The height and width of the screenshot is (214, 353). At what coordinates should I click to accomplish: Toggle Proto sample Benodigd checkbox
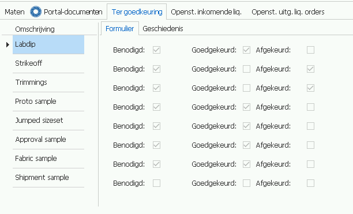pos(156,107)
